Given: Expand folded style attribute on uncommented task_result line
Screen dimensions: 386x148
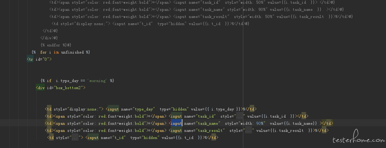Looking at the screenshot, I should pos(249,130).
